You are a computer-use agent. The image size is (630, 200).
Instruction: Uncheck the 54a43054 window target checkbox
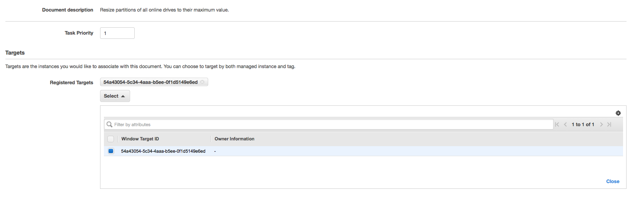pyautogui.click(x=111, y=151)
